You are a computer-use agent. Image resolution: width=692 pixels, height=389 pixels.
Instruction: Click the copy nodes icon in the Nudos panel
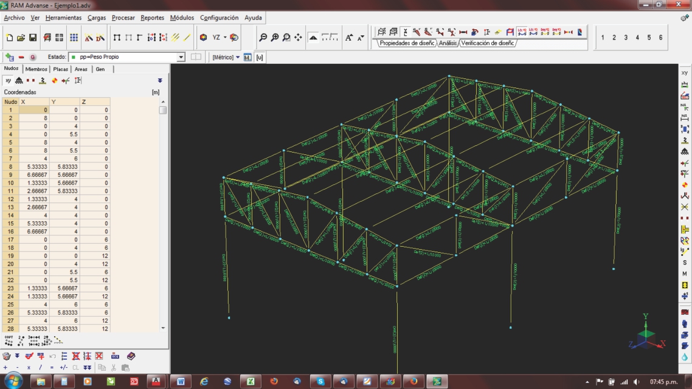coord(9,341)
